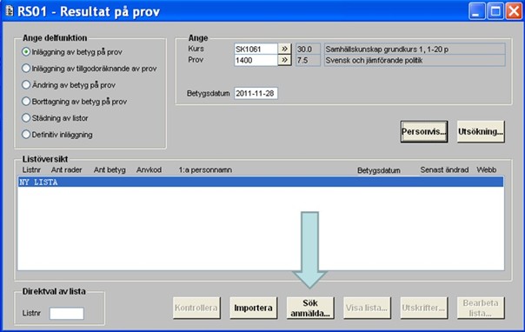Click the Anvkod column header
The image size is (525, 332).
pyautogui.click(x=149, y=169)
